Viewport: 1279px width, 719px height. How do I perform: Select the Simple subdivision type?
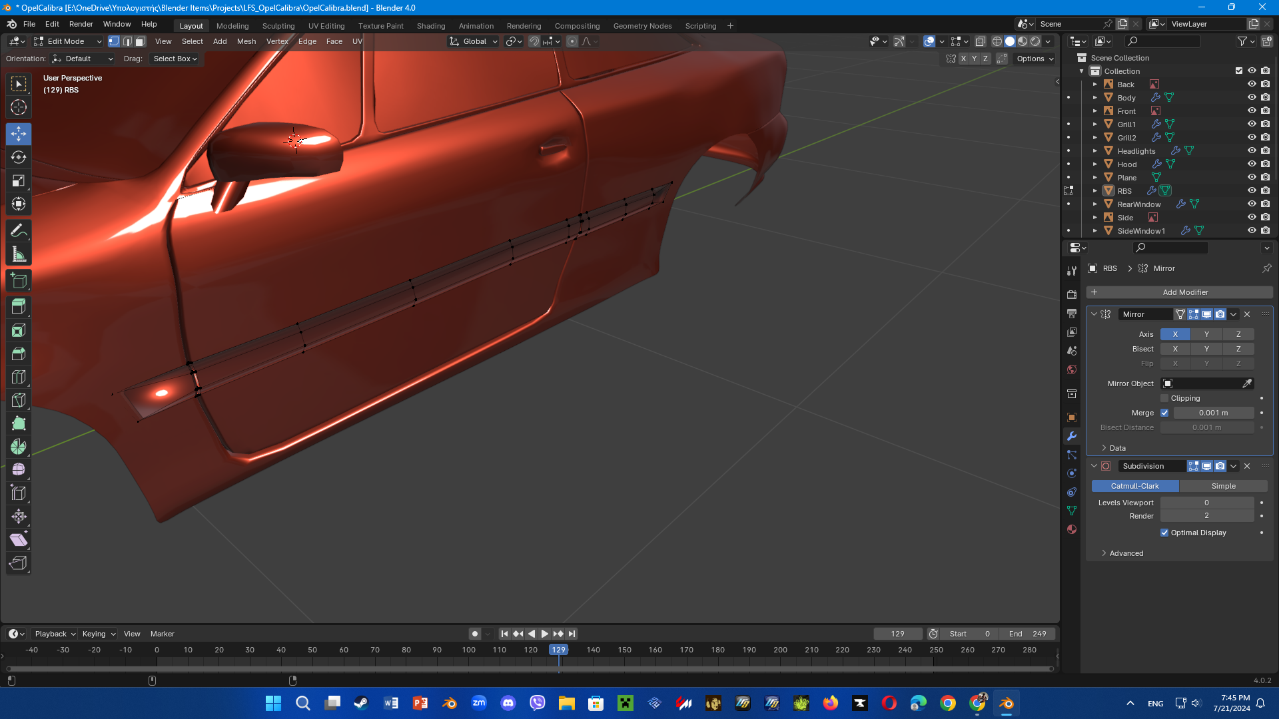pyautogui.click(x=1223, y=486)
